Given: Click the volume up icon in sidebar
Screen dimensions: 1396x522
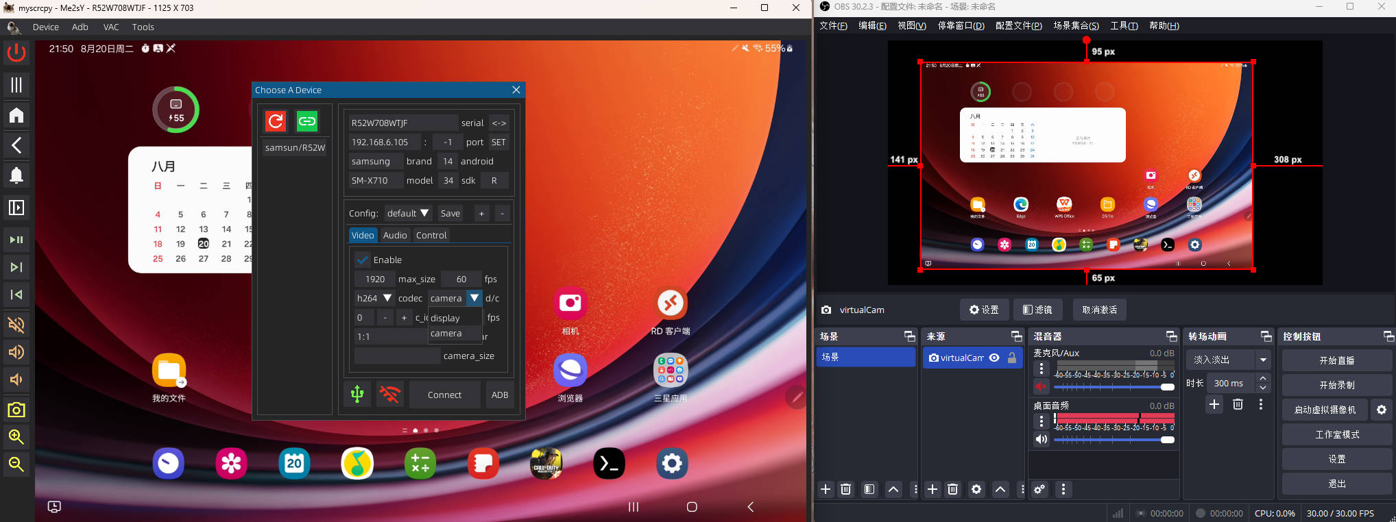Looking at the screenshot, I should [16, 352].
